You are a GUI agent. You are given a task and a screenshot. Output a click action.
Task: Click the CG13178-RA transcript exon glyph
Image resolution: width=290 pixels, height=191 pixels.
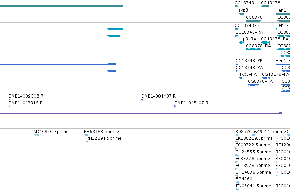point(265,42)
